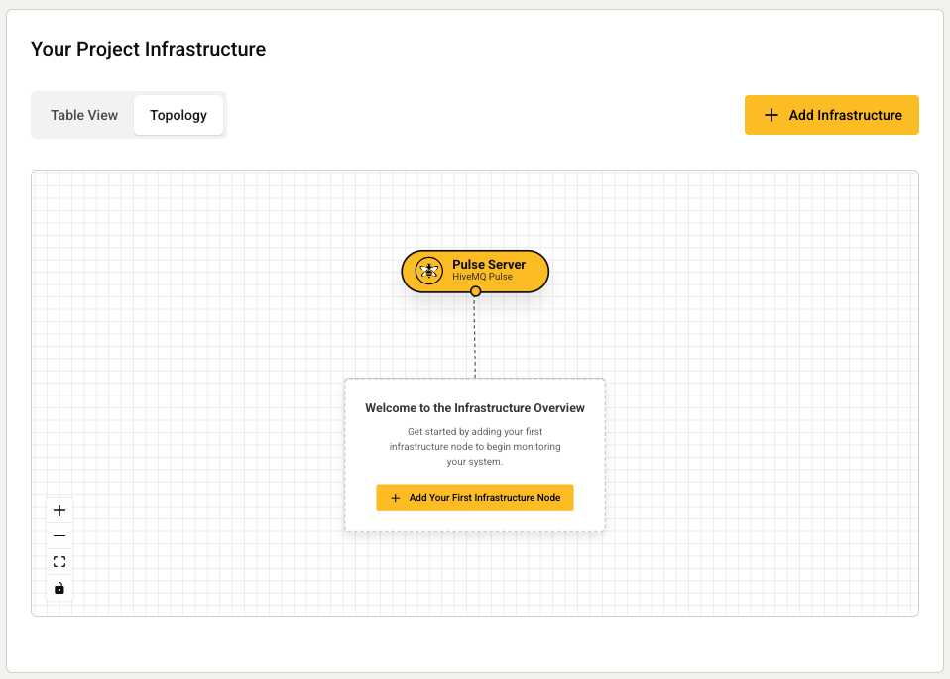The height and width of the screenshot is (679, 950).
Task: Click the HiveMQ bee icon
Action: point(428,271)
